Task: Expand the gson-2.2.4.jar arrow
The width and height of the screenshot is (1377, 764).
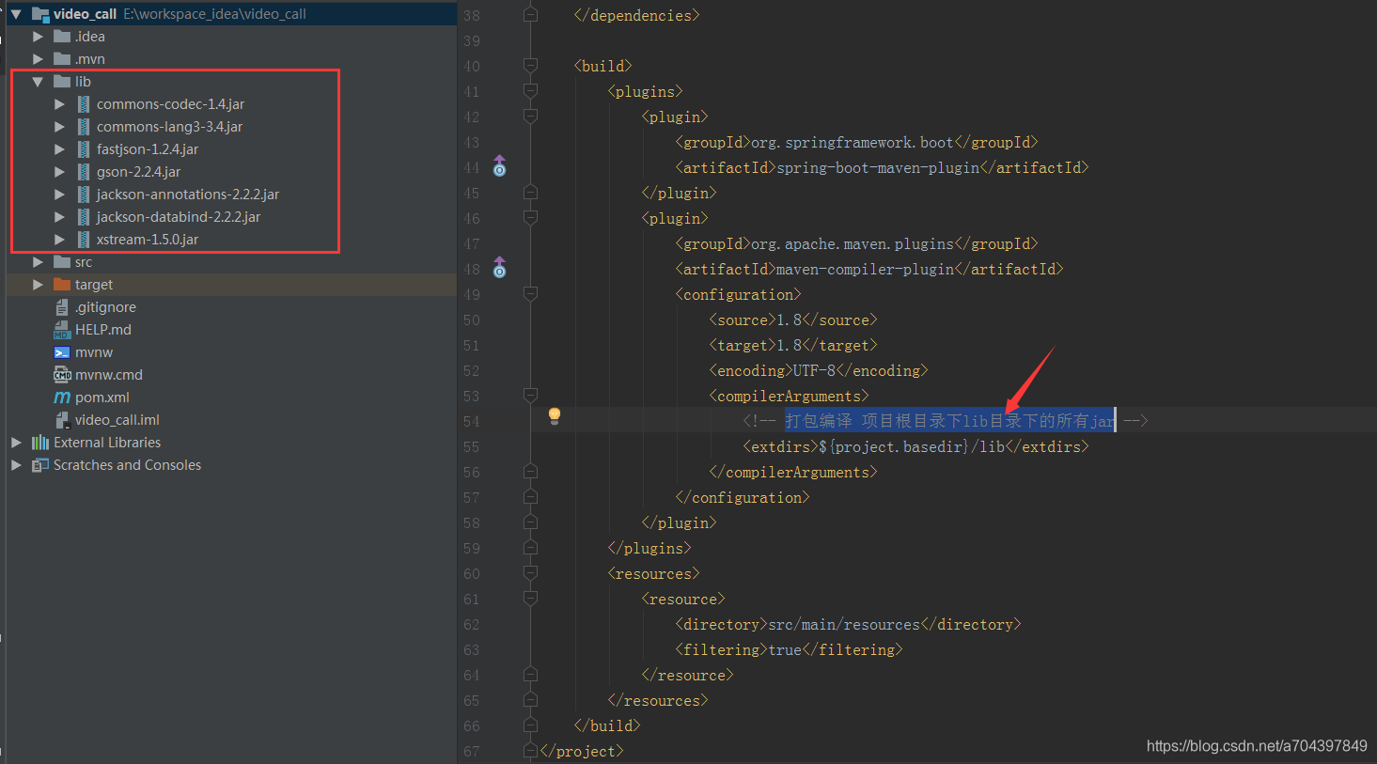Action: [x=59, y=172]
